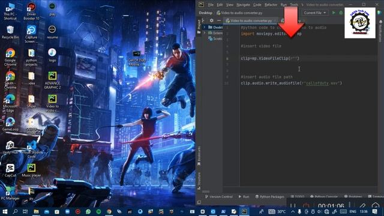
Task: Open the Code menu in PyCharm
Action: click(x=257, y=5)
